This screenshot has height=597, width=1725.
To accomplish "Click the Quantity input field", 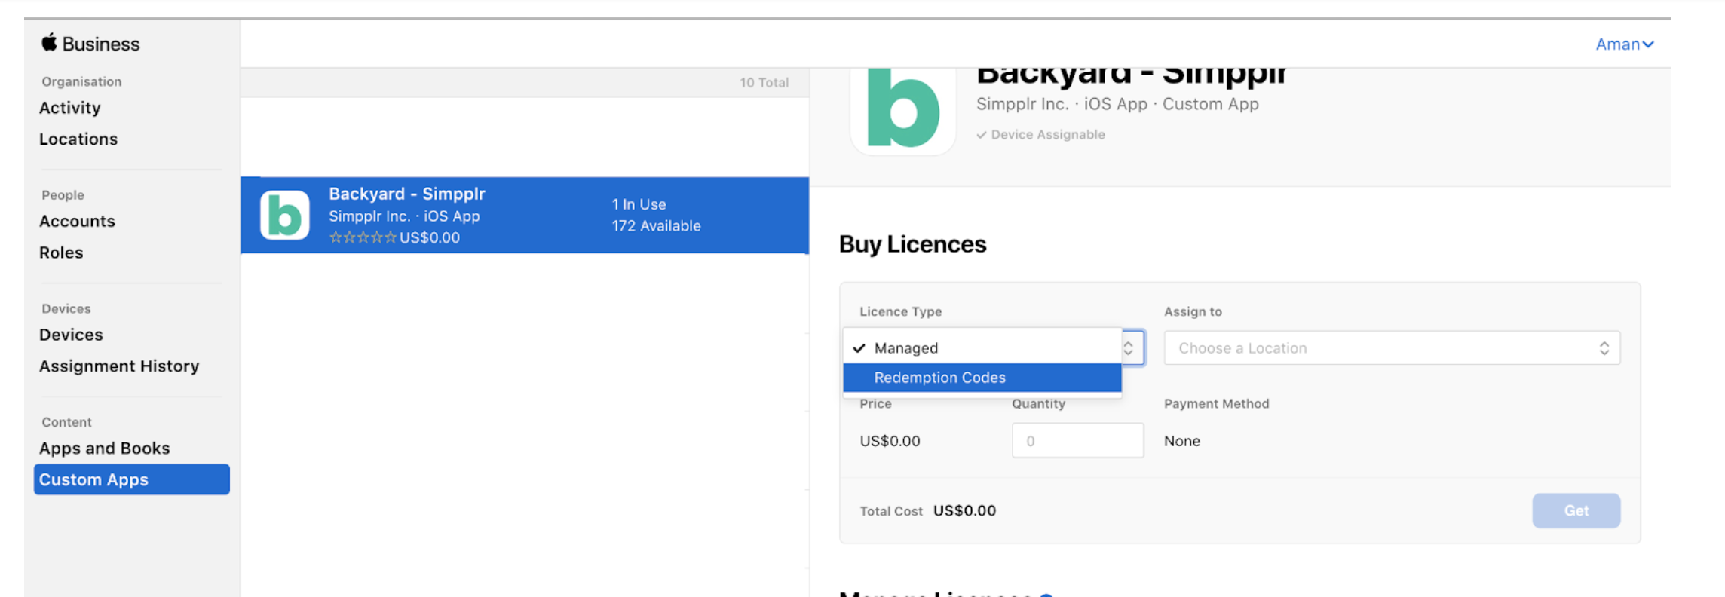I will [x=1077, y=440].
